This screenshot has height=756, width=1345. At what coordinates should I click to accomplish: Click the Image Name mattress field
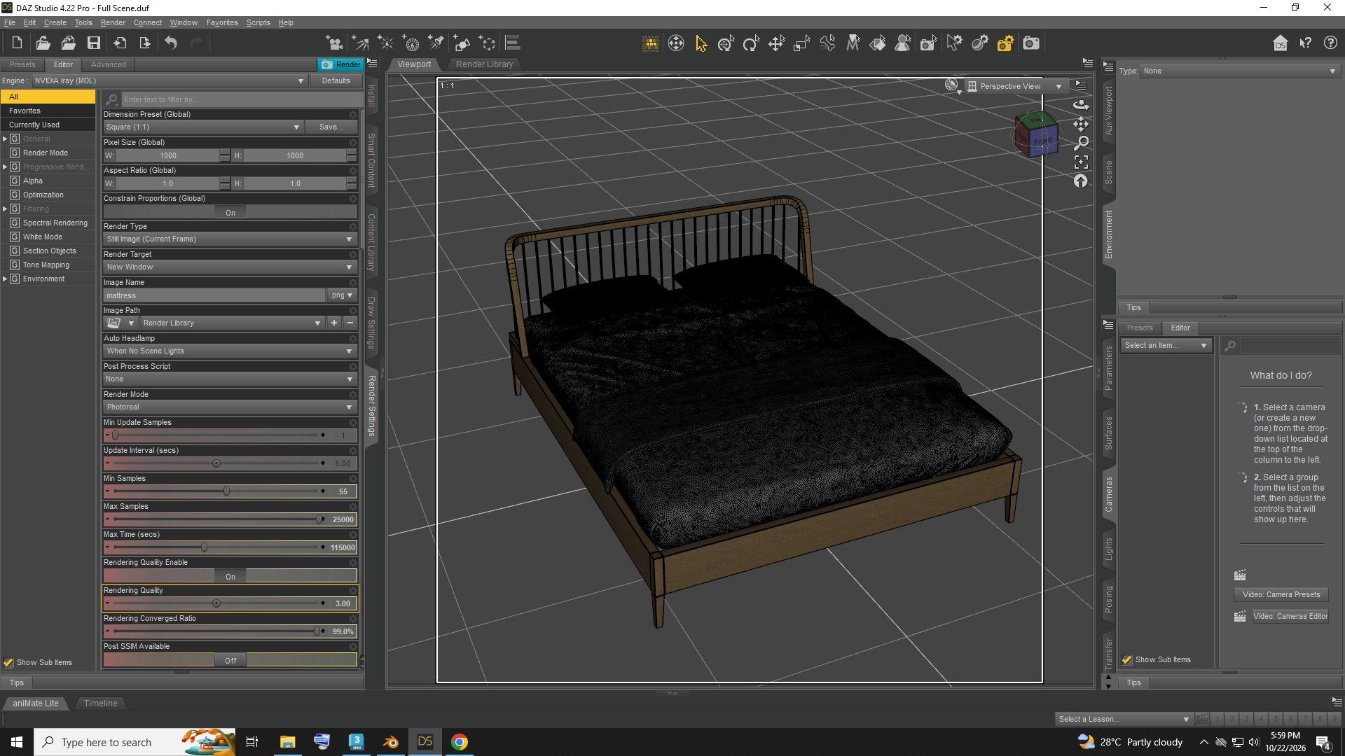pyautogui.click(x=214, y=295)
